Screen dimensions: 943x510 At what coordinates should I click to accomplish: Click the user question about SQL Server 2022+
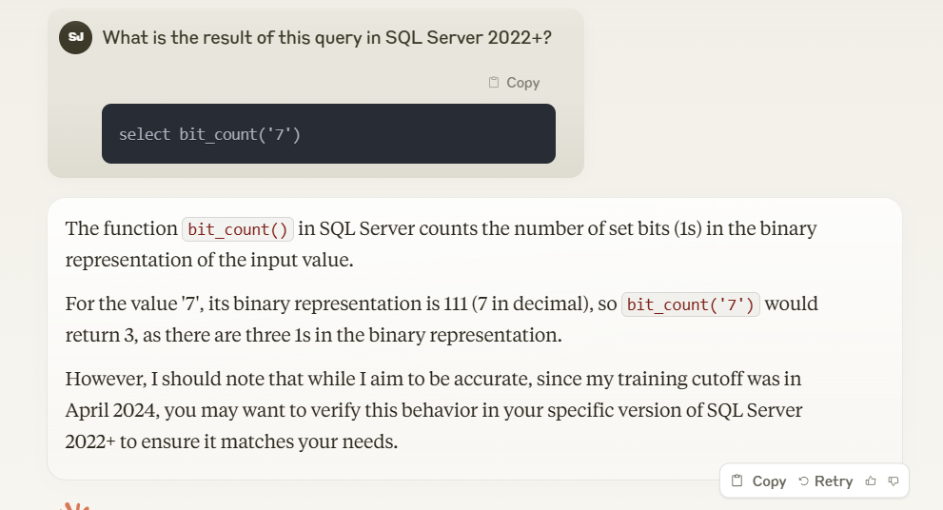click(326, 38)
